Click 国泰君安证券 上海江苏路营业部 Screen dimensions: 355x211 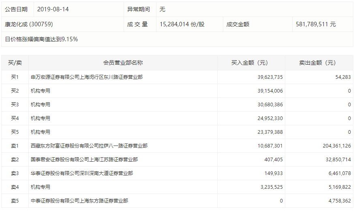tap(84, 160)
